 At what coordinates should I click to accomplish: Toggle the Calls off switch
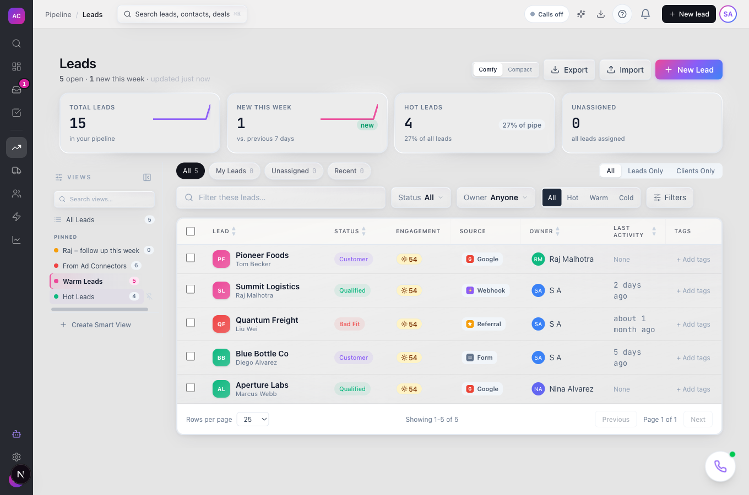[x=547, y=14]
